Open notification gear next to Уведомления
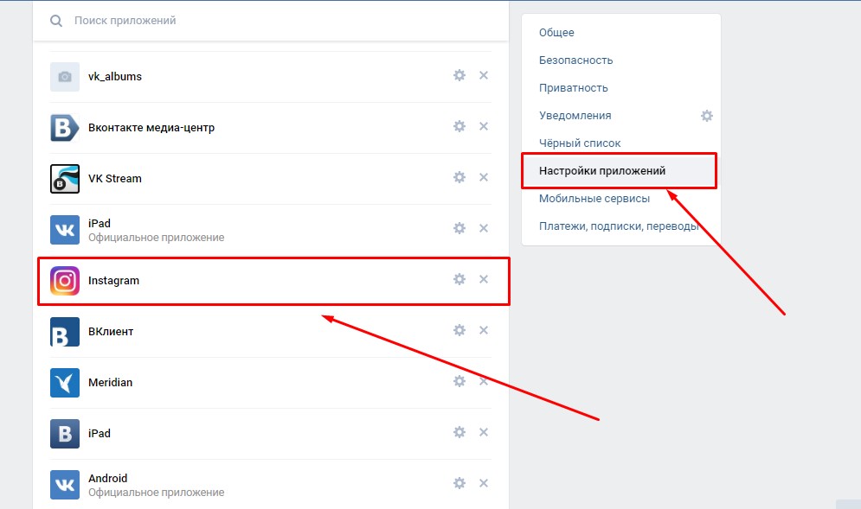Viewport: 861px width, 509px height. pyautogui.click(x=707, y=116)
